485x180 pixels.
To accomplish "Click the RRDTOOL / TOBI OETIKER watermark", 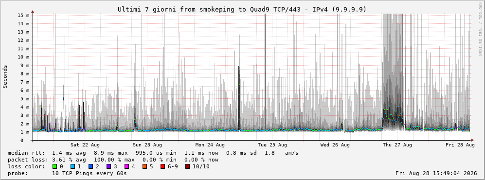I will [480, 29].
